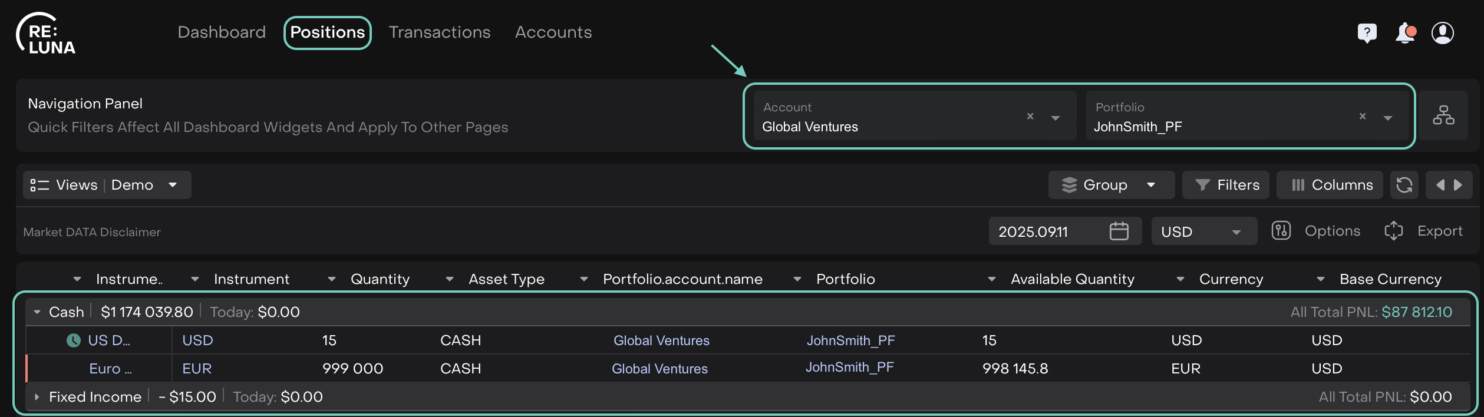
Task: Click the RE:LUNA logo
Action: (x=46, y=34)
